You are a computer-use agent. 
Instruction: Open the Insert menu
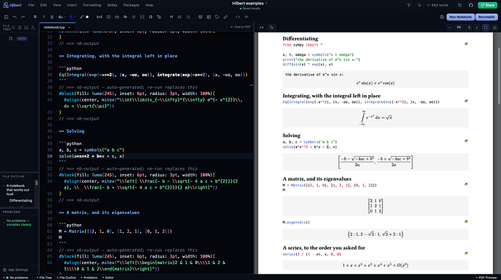tap(72, 5)
